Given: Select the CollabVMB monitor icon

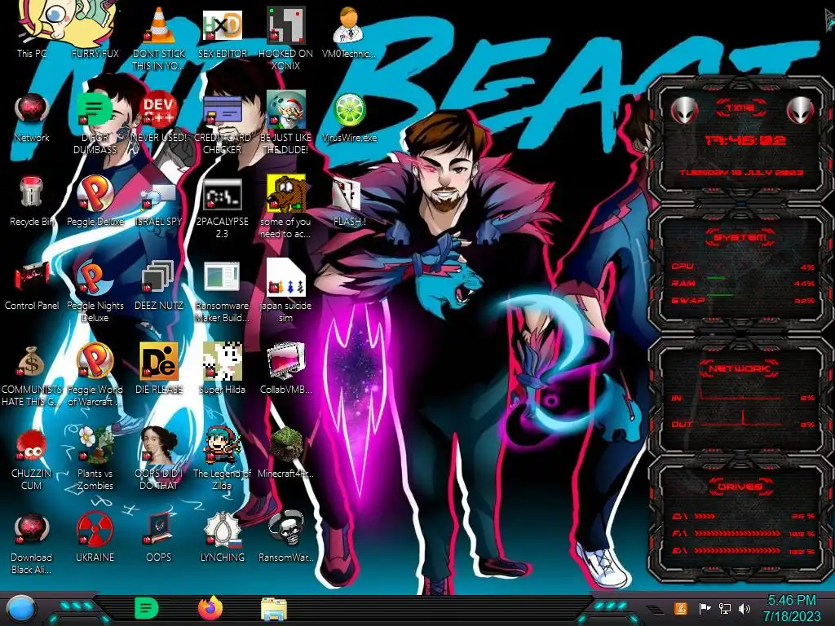Looking at the screenshot, I should click(x=286, y=369).
